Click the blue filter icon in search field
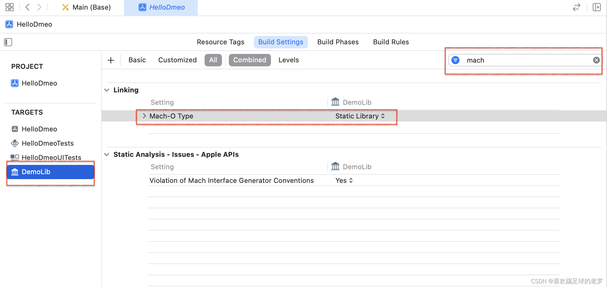Screen dimensions: 607x287 point(455,60)
